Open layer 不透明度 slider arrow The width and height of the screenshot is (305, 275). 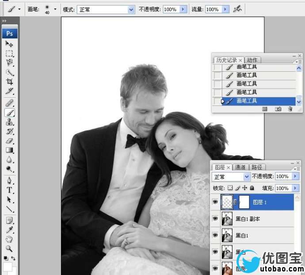(x=295, y=176)
